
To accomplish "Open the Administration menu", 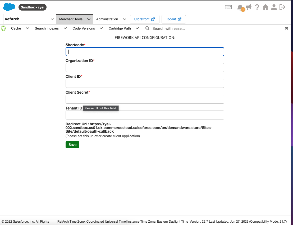I will pos(111,19).
